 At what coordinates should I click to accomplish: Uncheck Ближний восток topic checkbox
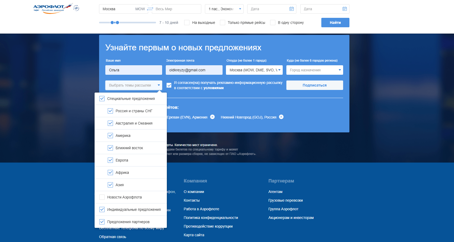pyautogui.click(x=110, y=148)
